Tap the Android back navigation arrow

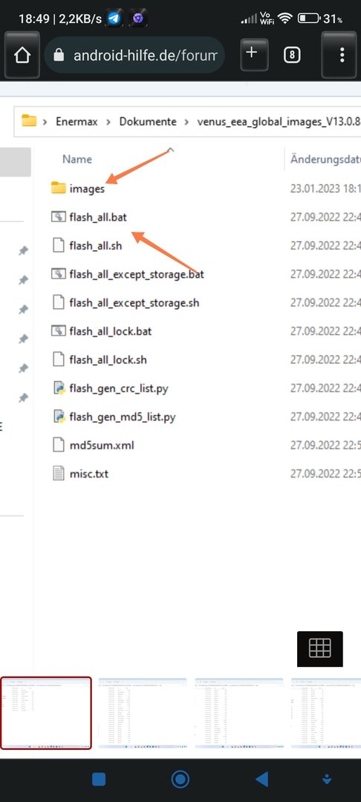pyautogui.click(x=261, y=779)
